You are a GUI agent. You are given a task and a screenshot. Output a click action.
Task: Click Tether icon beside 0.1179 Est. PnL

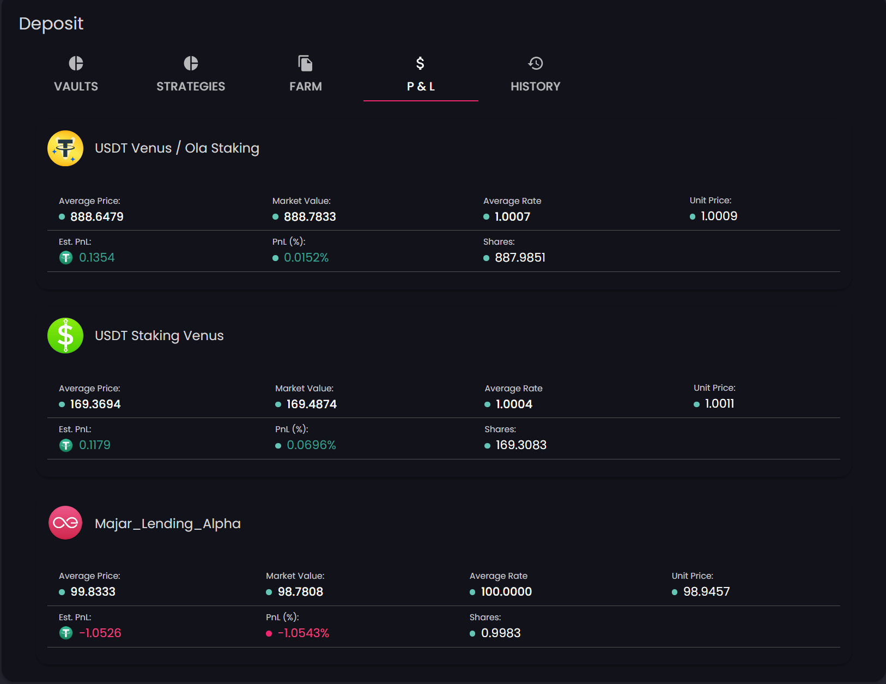[x=66, y=445]
